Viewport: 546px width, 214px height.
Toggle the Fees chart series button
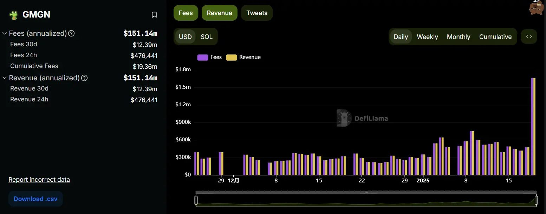point(186,13)
